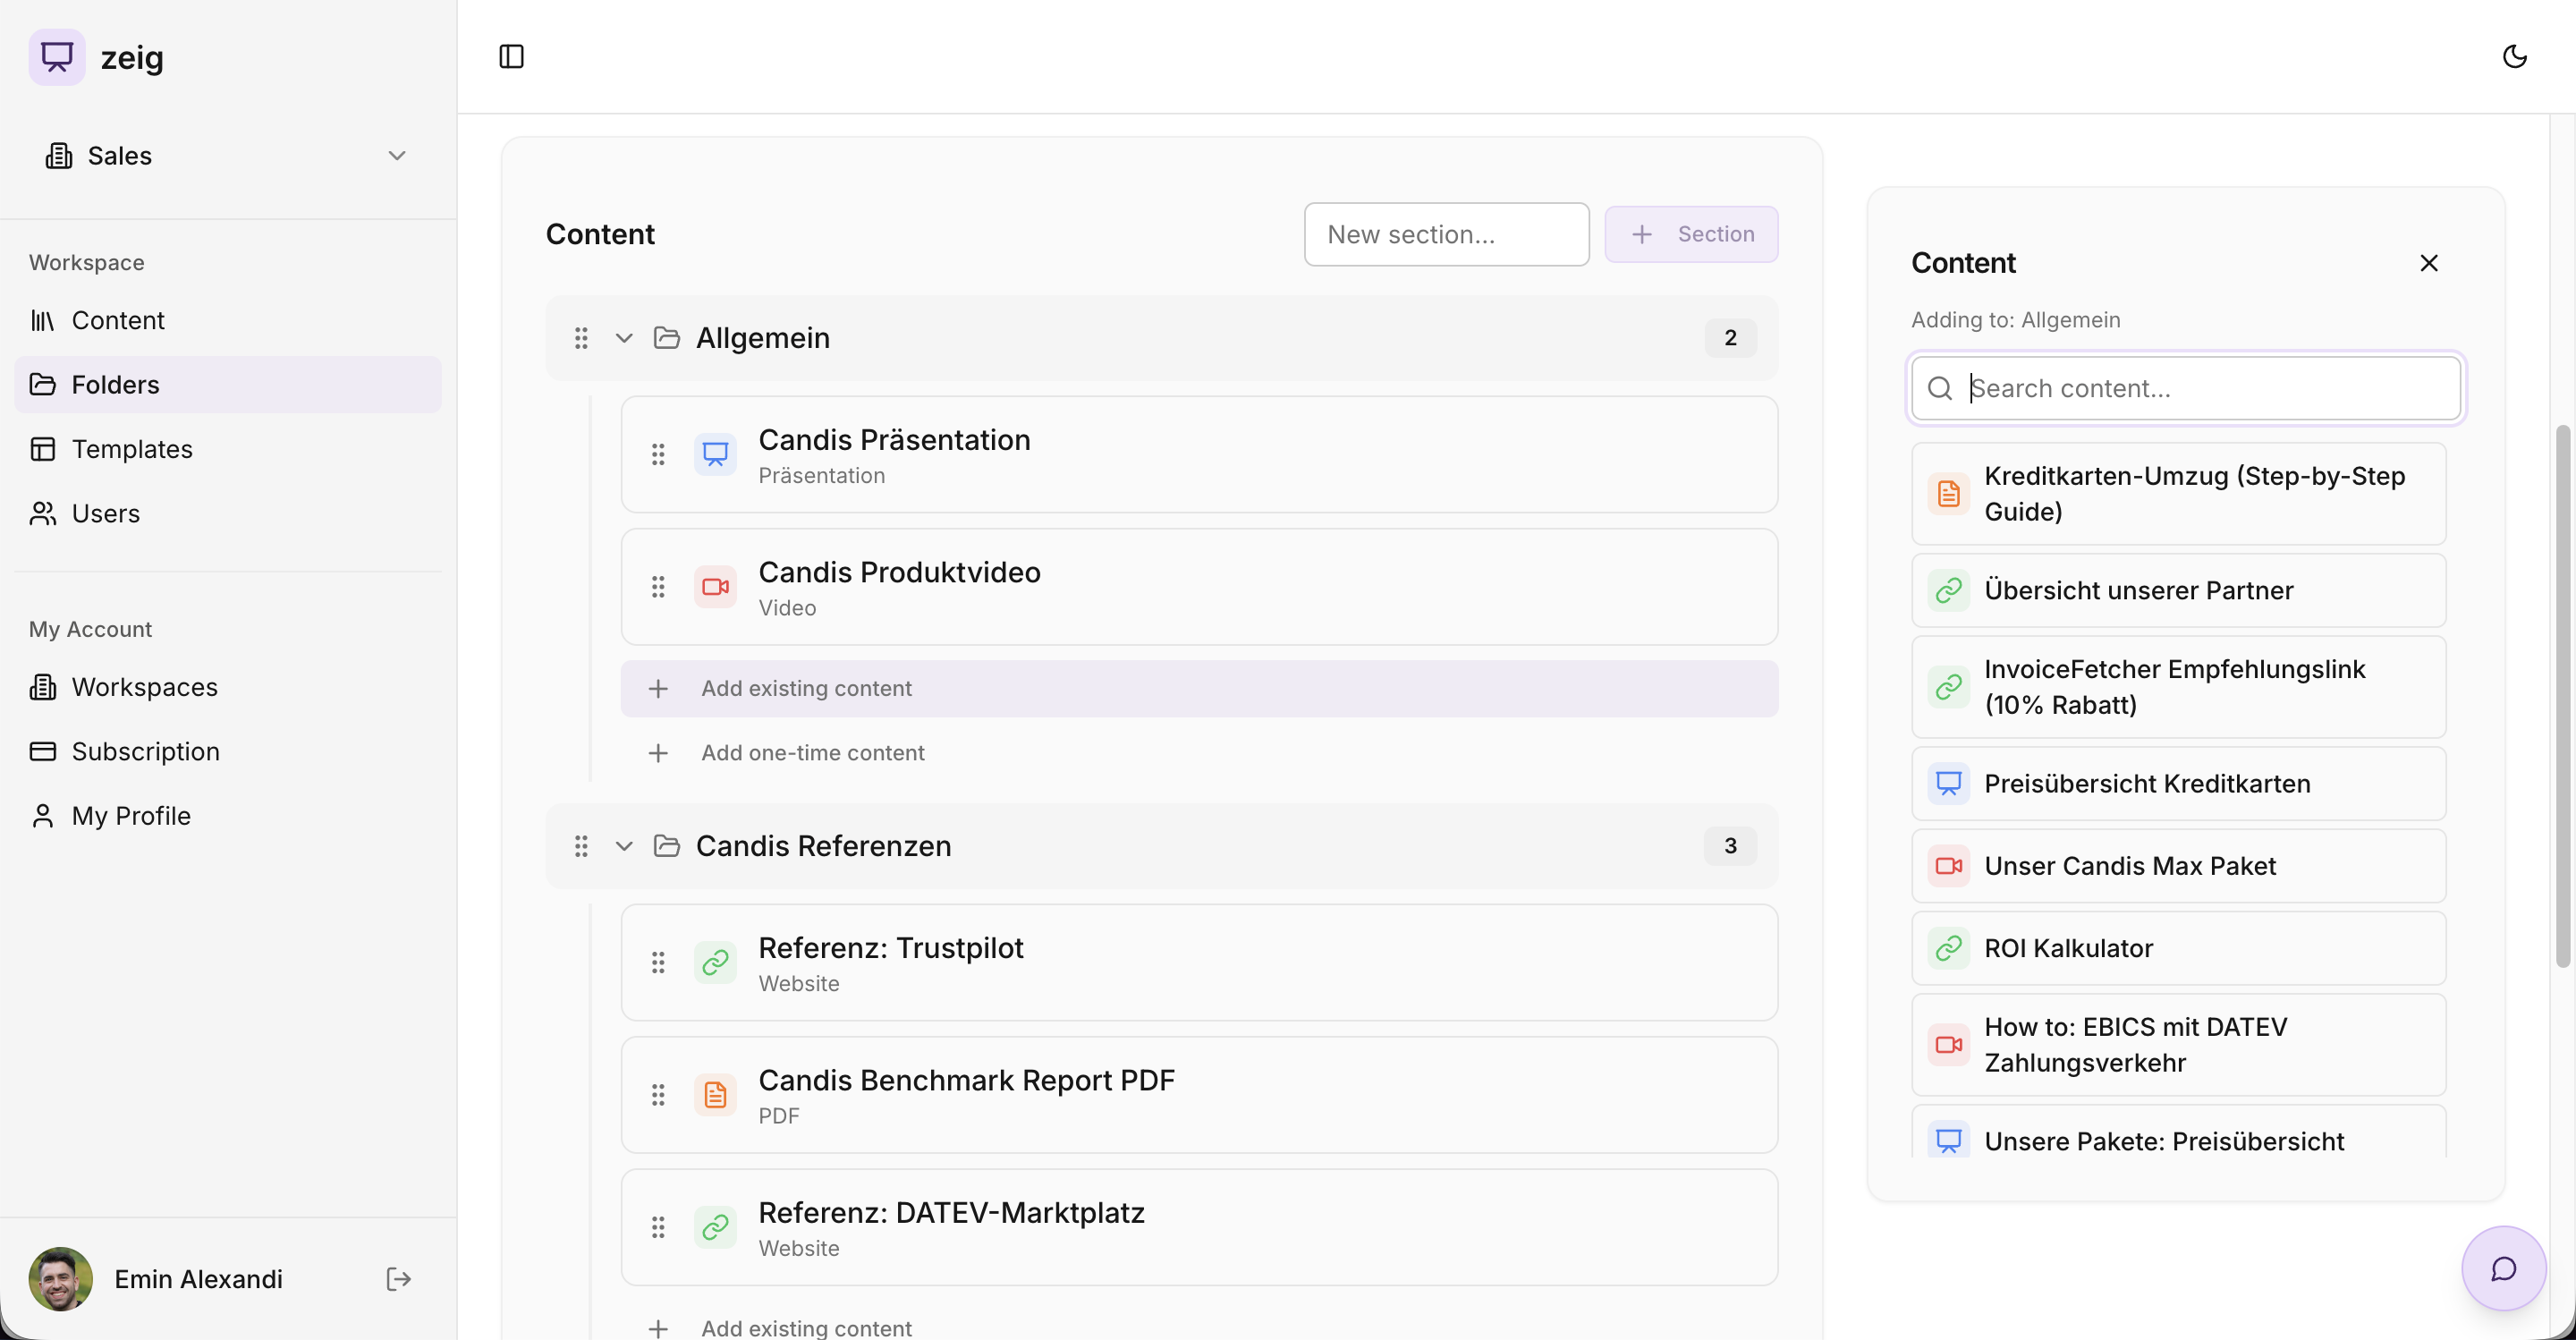Viewport: 2576px width, 1340px height.
Task: Collapse the Candis Referenzen section
Action: click(x=624, y=846)
